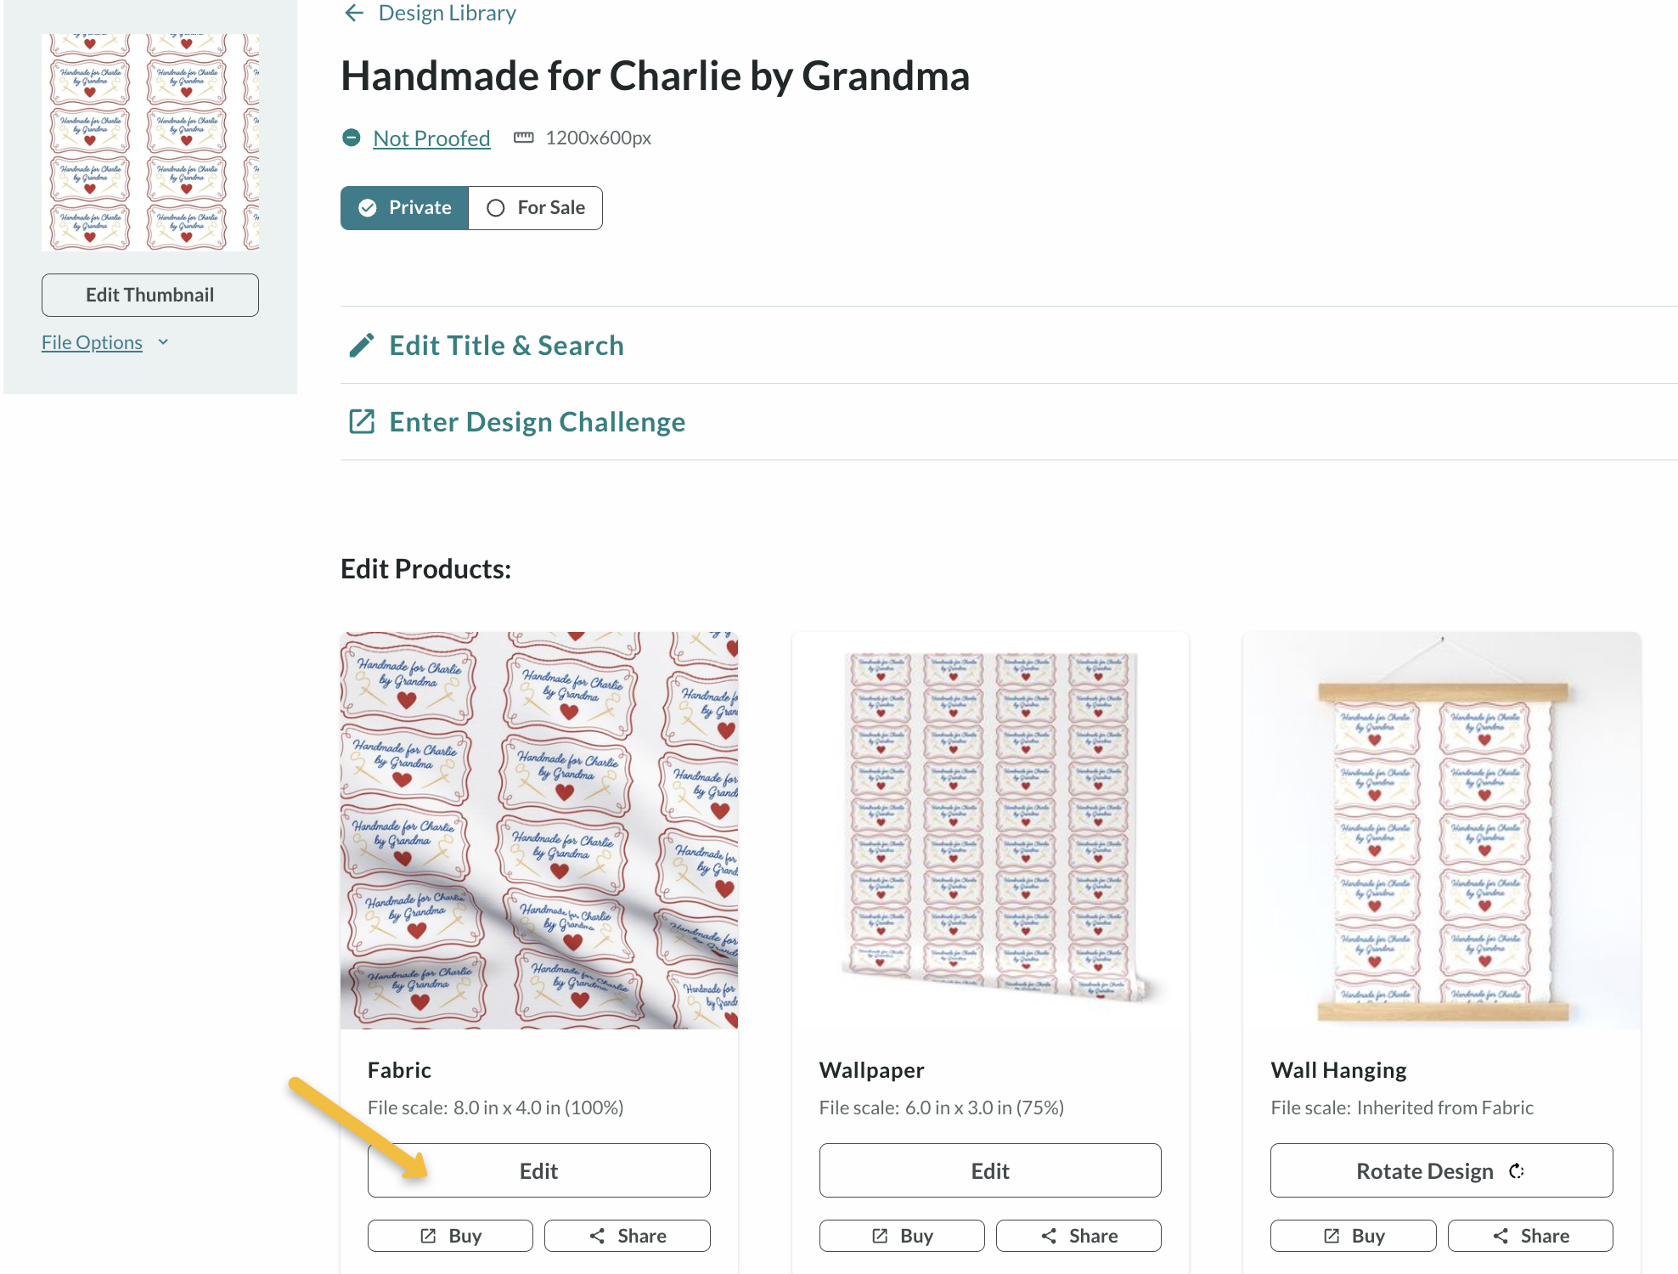Screen dimensions: 1678x1274
Task: Share the Fabric product
Action: click(x=628, y=1236)
